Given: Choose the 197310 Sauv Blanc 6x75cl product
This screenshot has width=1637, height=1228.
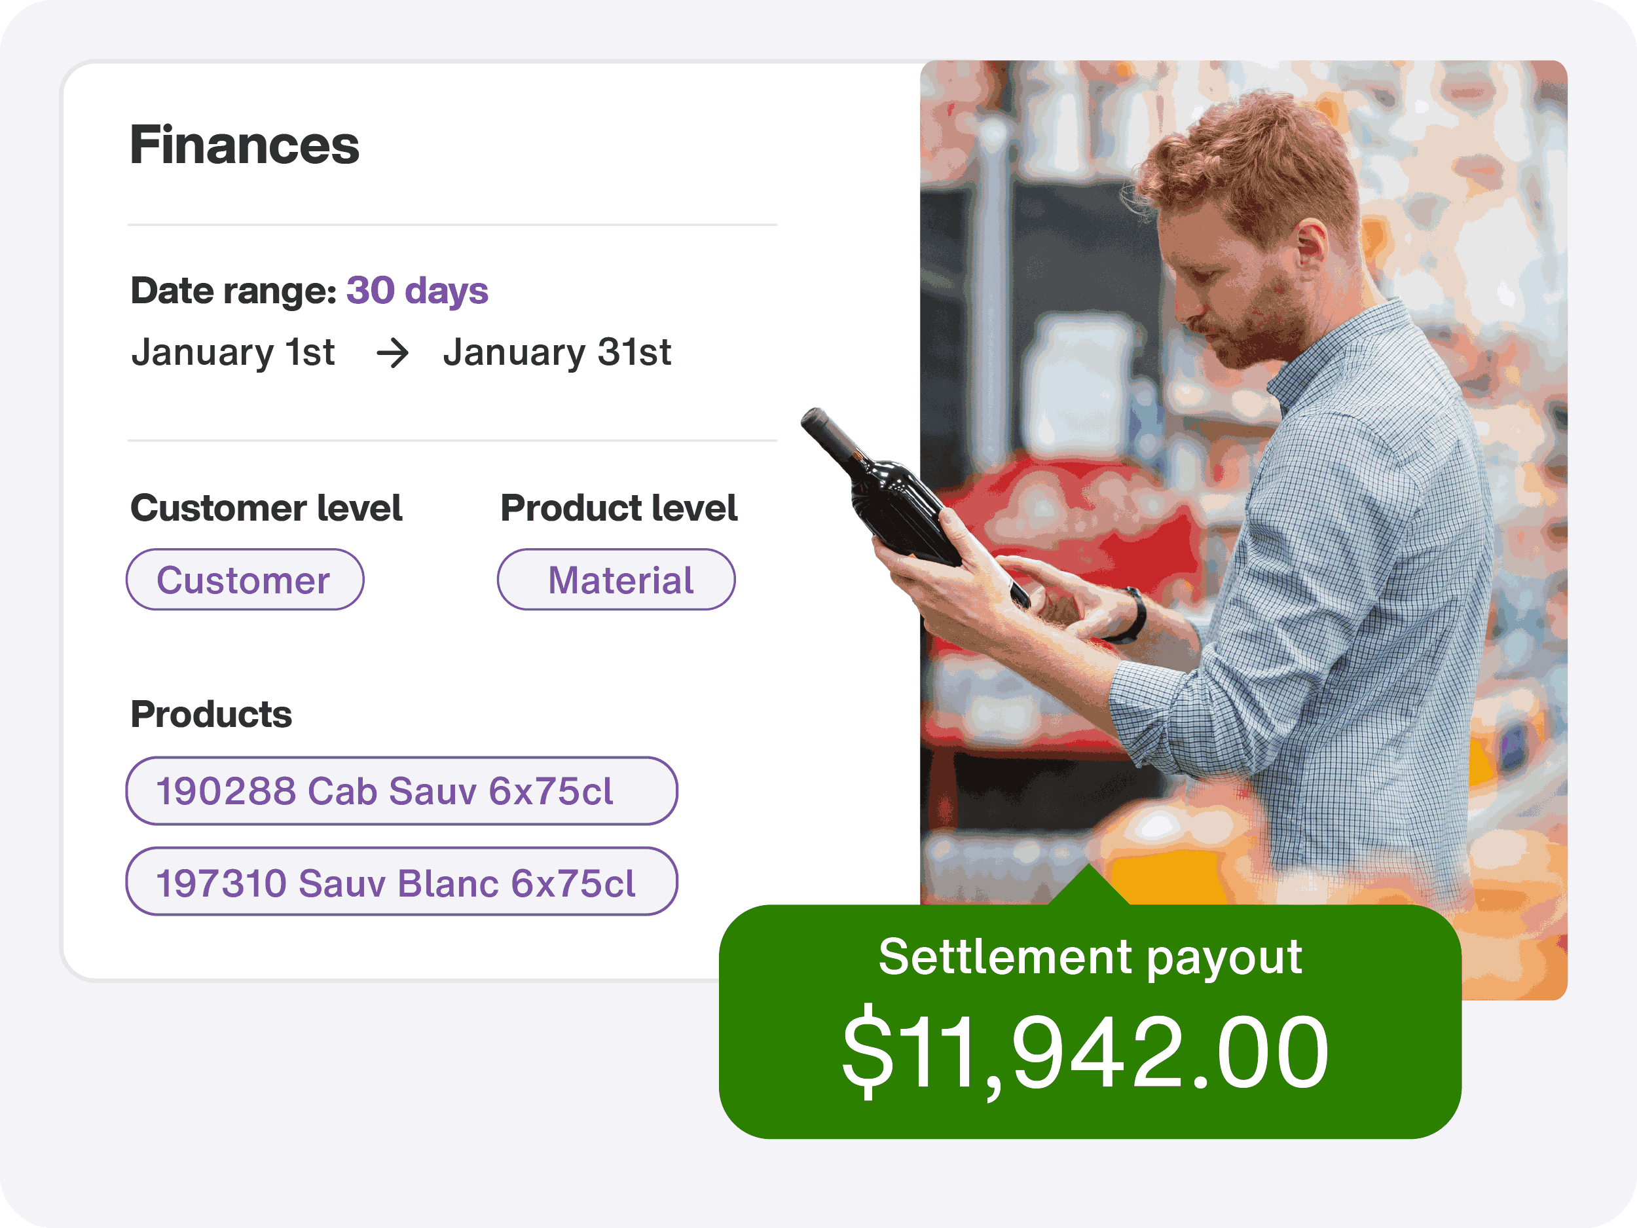Looking at the screenshot, I should pyautogui.click(x=402, y=882).
